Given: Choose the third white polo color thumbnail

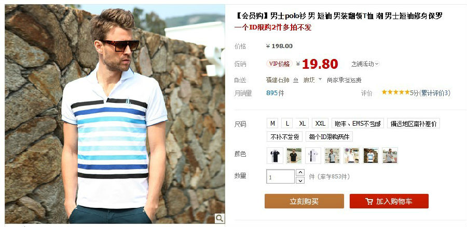Looking at the screenshot, I should tap(313, 156).
